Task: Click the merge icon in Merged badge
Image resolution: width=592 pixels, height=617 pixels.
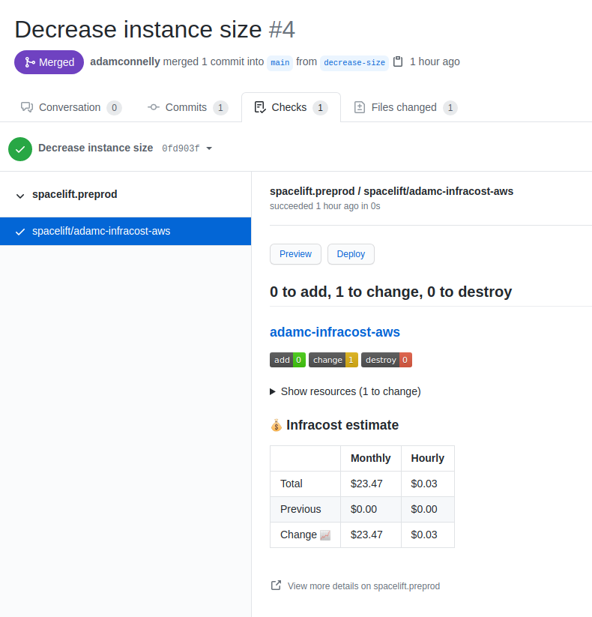Action: [x=30, y=62]
